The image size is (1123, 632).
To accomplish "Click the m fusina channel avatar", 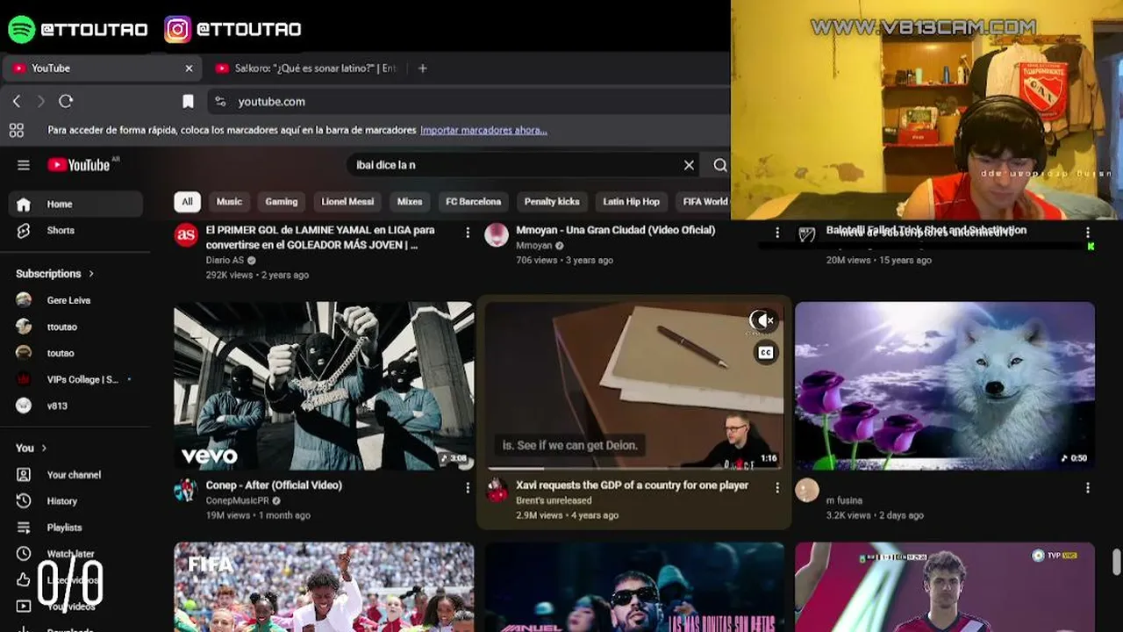I will (807, 490).
